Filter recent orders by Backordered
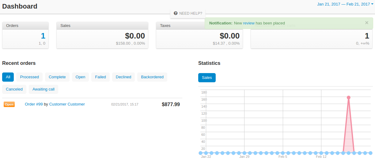 click(x=152, y=77)
